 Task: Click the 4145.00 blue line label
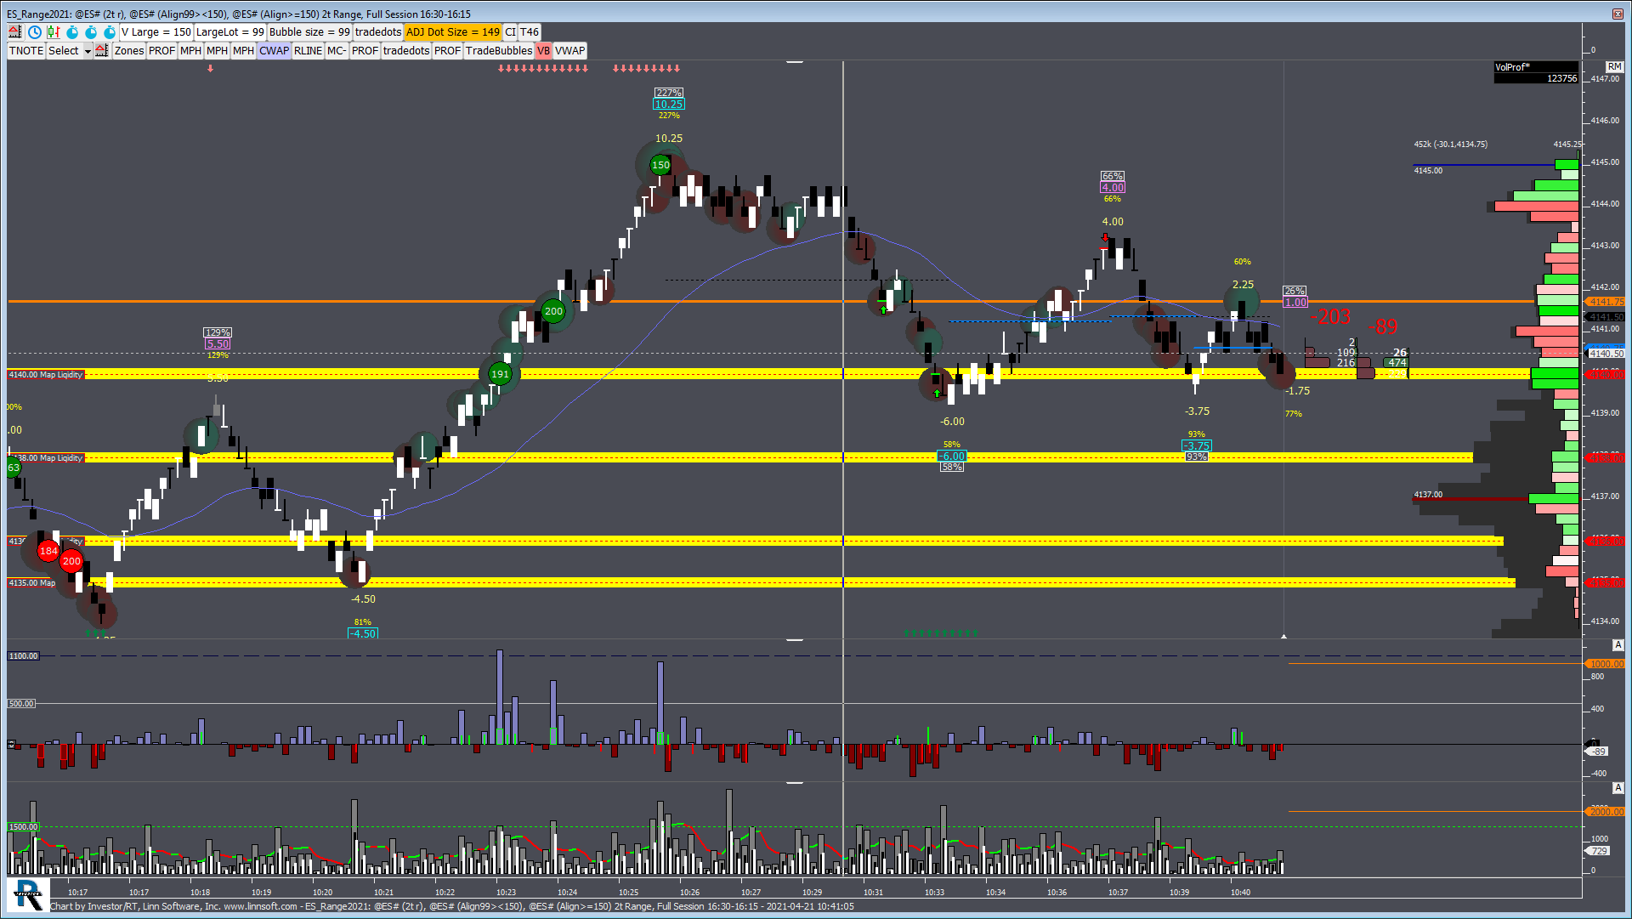pos(1428,171)
